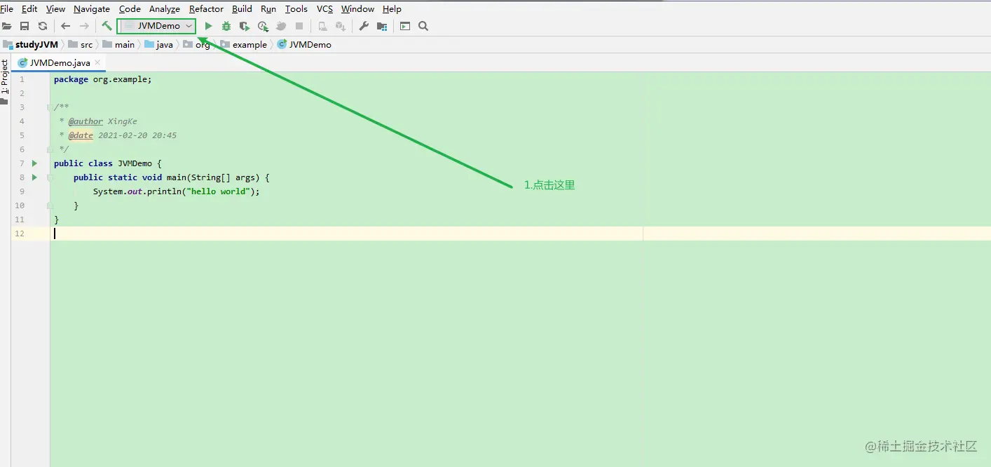Open the Run menu
This screenshot has width=991, height=467.
coord(268,9)
